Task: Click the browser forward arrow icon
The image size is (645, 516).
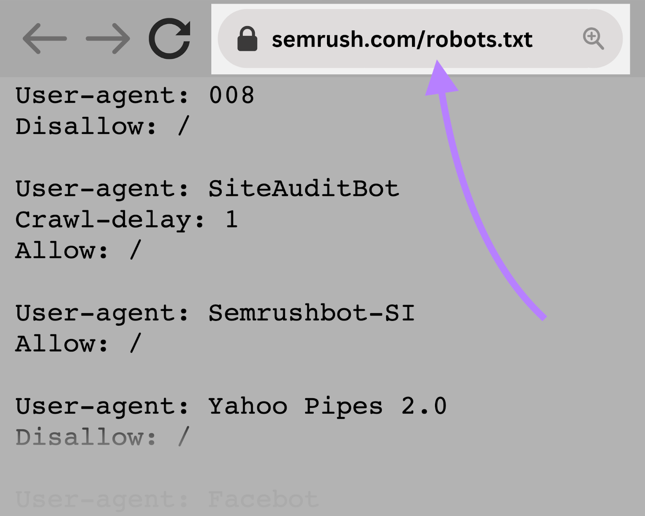Action: click(107, 38)
